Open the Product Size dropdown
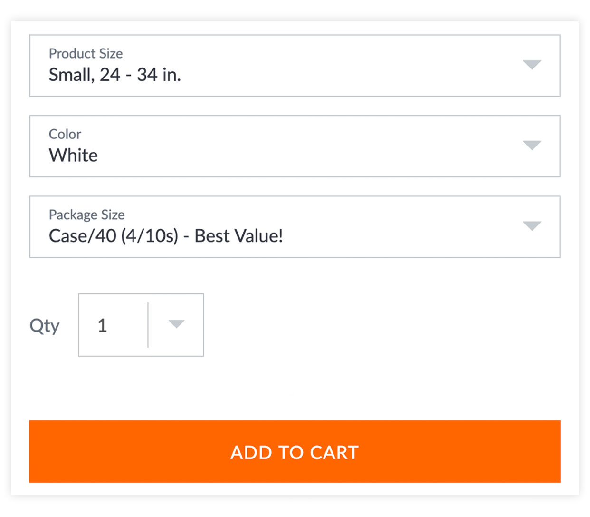590x517 pixels. click(x=295, y=66)
